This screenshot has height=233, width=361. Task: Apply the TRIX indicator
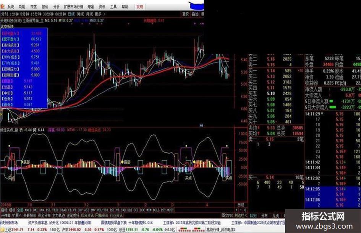point(55,210)
